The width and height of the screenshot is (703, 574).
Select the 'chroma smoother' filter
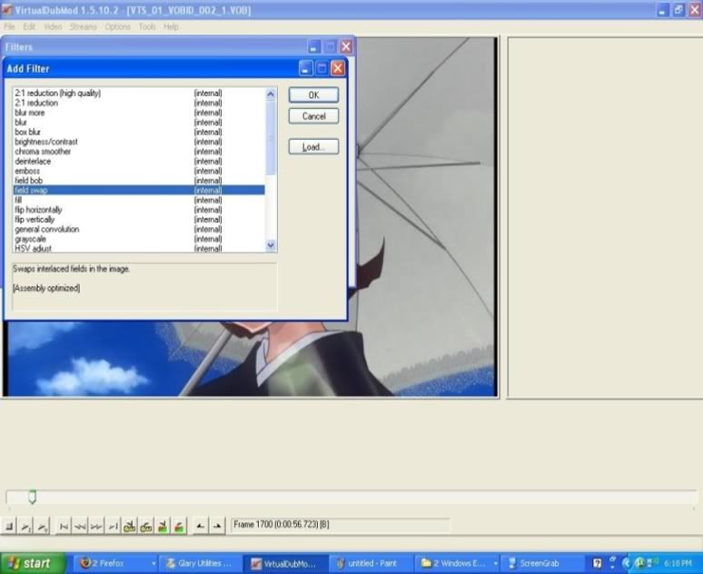[139, 152]
